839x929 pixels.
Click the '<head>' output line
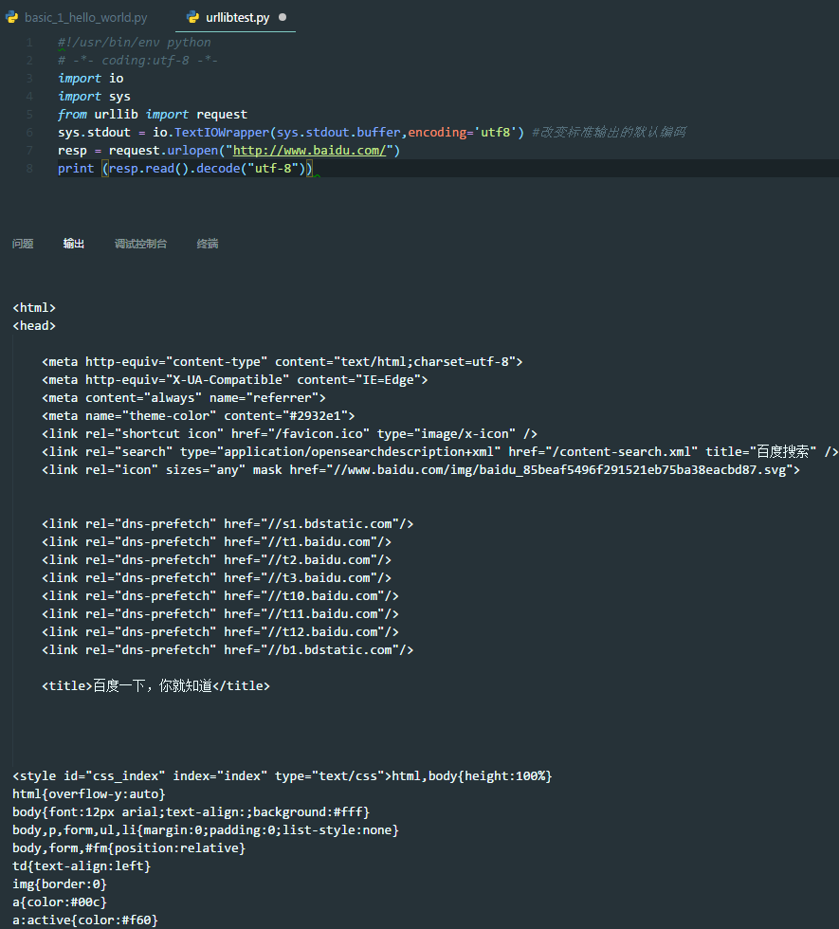point(34,326)
